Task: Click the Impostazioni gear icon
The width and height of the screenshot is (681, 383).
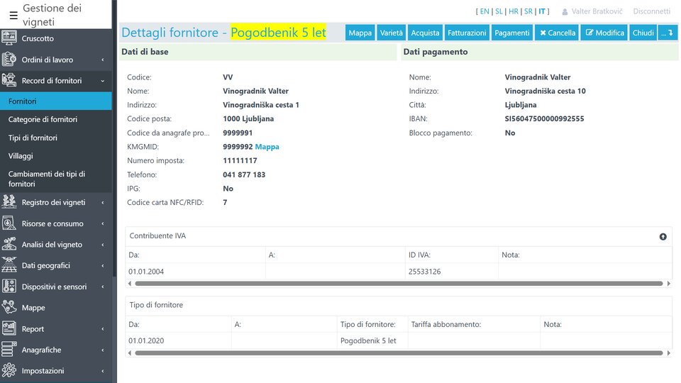Action: pos(9,371)
